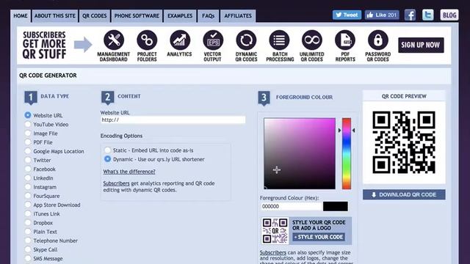470x264 pixels.
Task: Click the Project Folders icon
Action: (147, 40)
